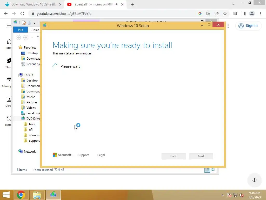Image resolution: width=266 pixels, height=200 pixels.
Task: Open YouTube Subscriptions in sidebar
Action: (x=7, y=83)
